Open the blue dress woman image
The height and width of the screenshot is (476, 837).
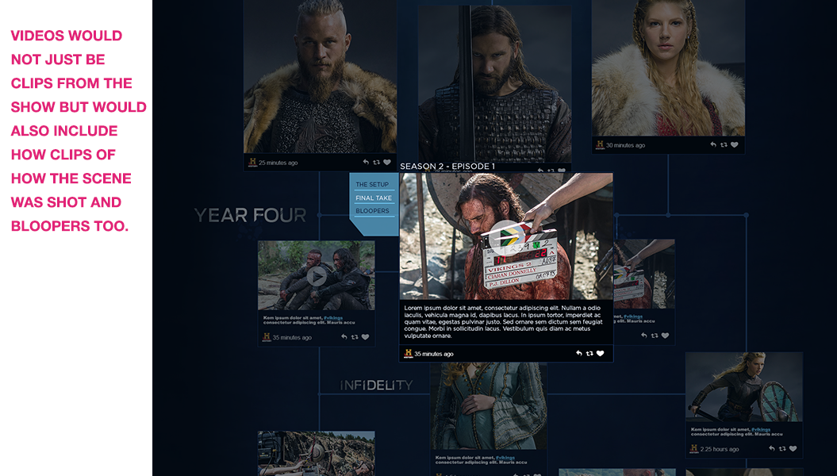(489, 406)
